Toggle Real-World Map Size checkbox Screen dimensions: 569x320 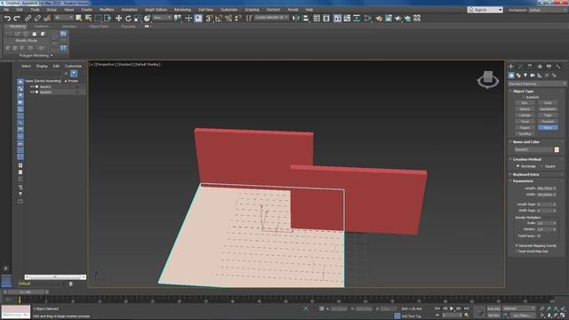[517, 251]
